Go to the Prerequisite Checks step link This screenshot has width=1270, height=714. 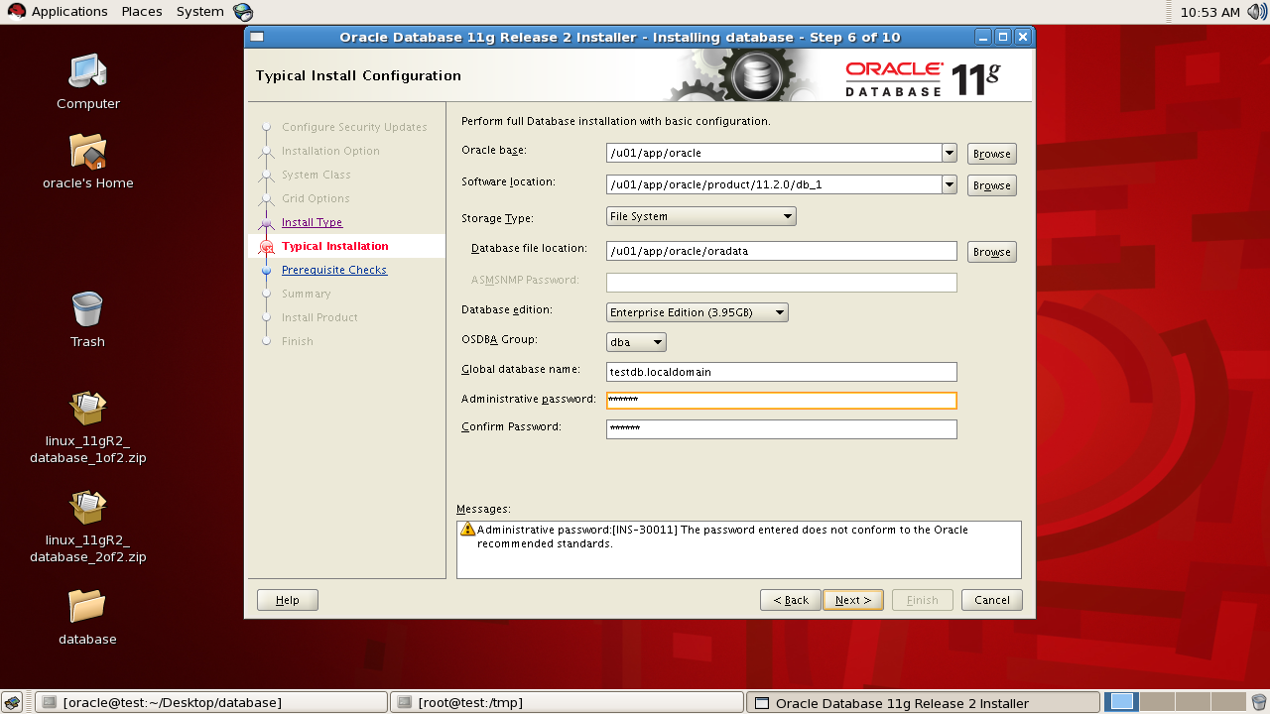[x=334, y=270]
